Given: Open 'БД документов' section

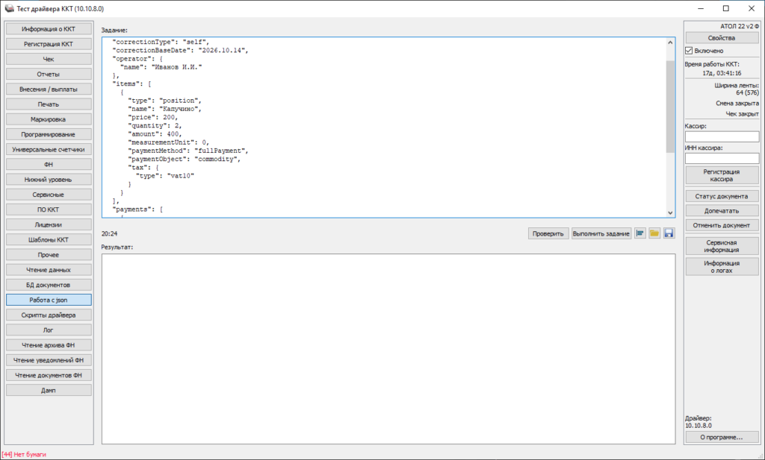Looking at the screenshot, I should pos(49,286).
